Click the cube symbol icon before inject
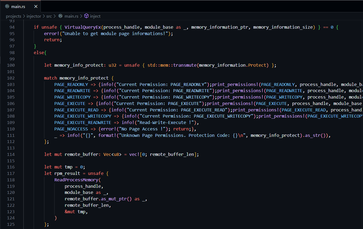 (x=86, y=16)
